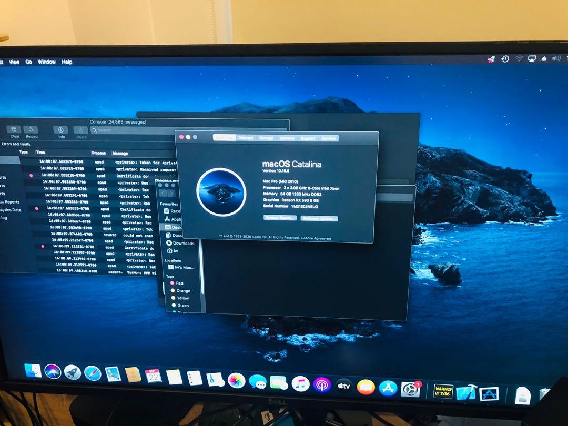Open the Window menu

pyautogui.click(x=47, y=62)
